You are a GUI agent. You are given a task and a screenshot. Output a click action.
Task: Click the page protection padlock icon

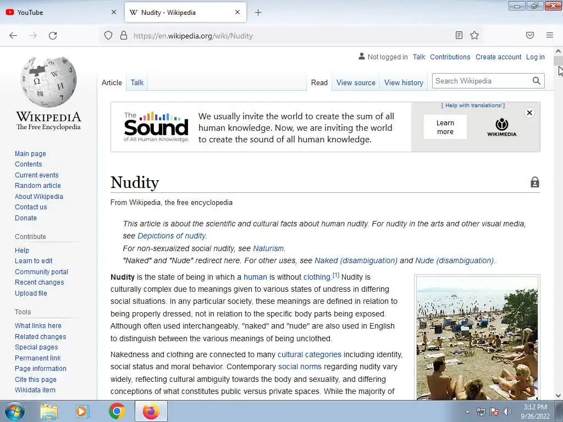pyautogui.click(x=535, y=182)
